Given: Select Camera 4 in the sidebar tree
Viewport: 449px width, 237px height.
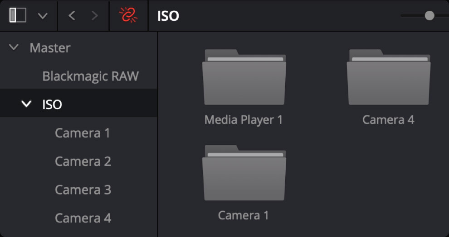Looking at the screenshot, I should tap(83, 218).
